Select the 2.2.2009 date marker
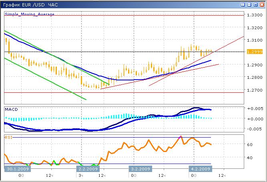 point(88,169)
